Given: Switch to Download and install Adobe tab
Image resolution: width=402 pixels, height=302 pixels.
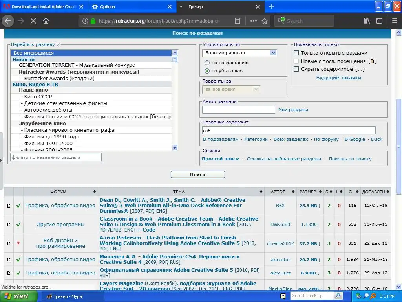Looking at the screenshot, I should click(x=44, y=7).
